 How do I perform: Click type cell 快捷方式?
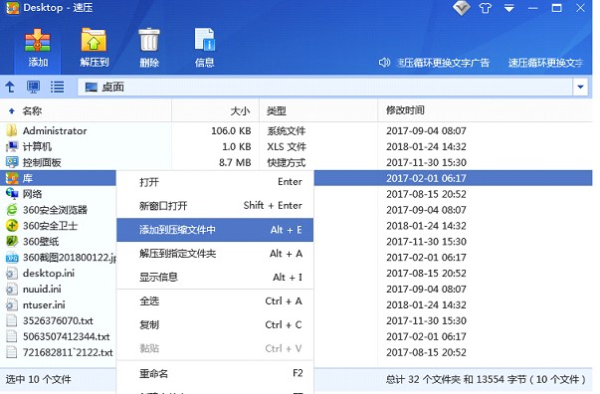[x=287, y=162]
